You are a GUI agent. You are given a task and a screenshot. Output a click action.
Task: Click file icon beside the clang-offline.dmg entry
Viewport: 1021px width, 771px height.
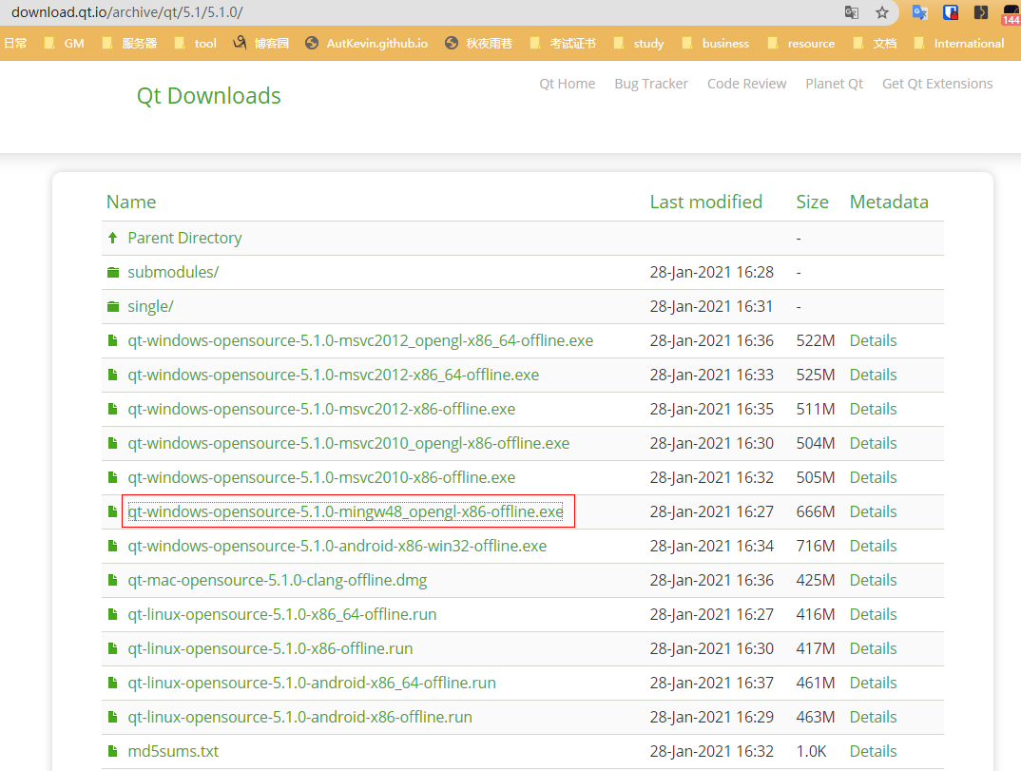click(112, 580)
